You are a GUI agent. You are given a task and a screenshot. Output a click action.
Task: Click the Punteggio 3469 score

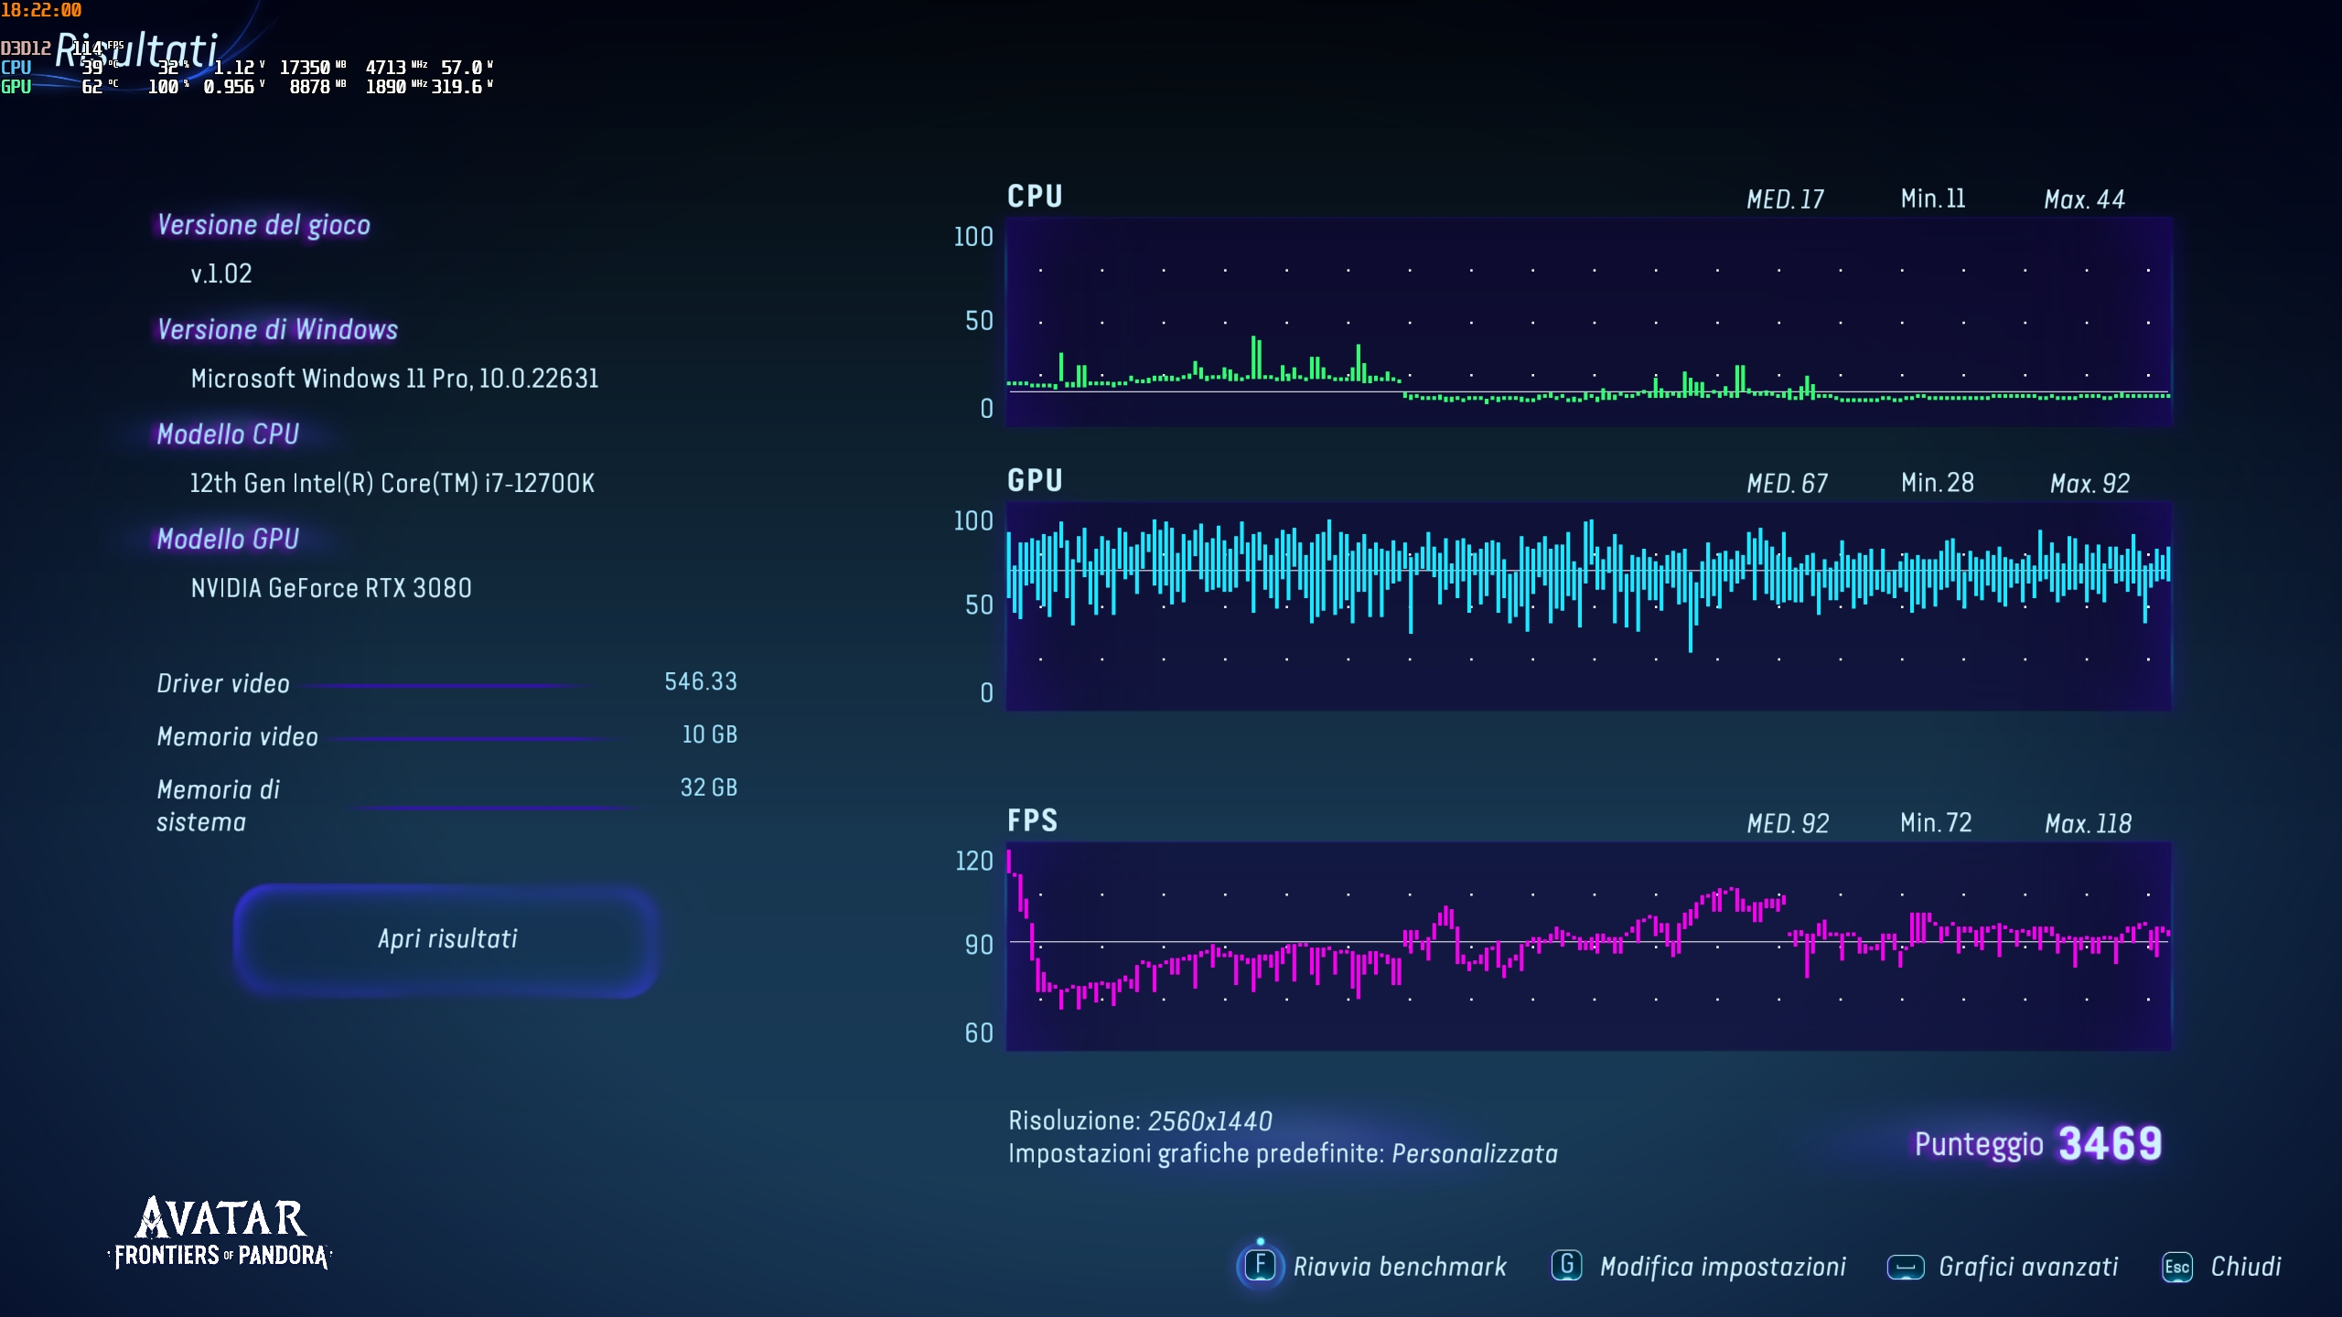(x=2038, y=1143)
